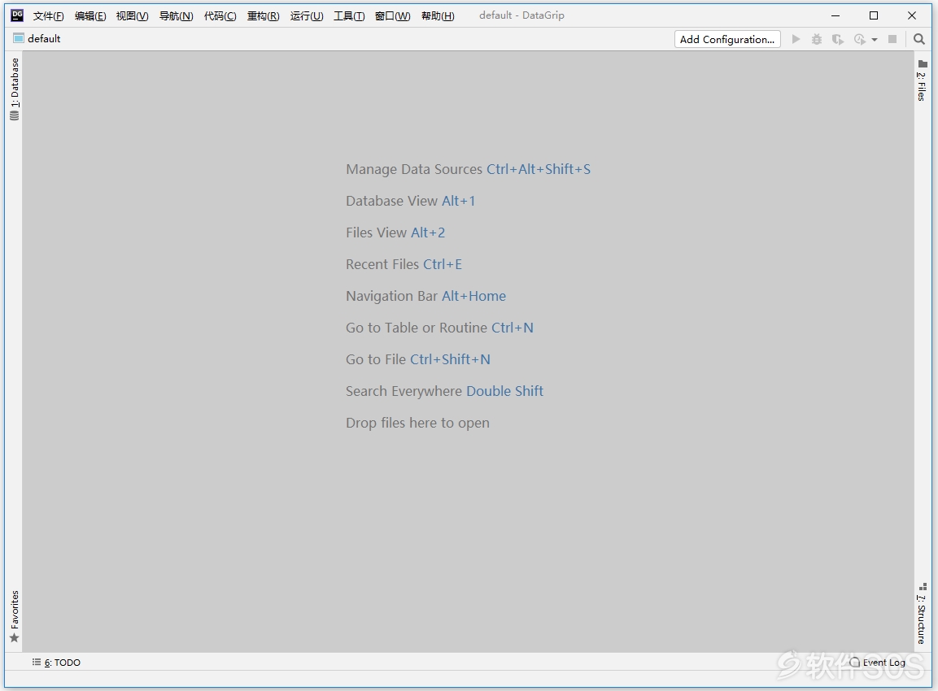Screen dimensions: 938x691
Task: Click the Go to File Ctrl+Shift+N hint text
Action: point(418,359)
